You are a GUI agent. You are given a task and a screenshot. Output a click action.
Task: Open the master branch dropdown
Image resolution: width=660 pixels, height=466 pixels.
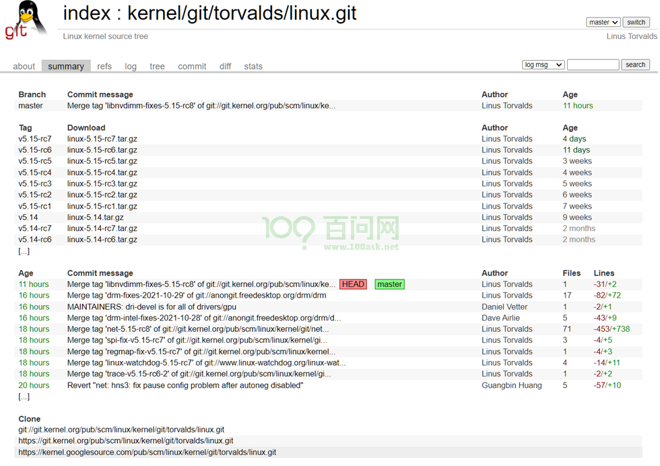click(x=602, y=22)
